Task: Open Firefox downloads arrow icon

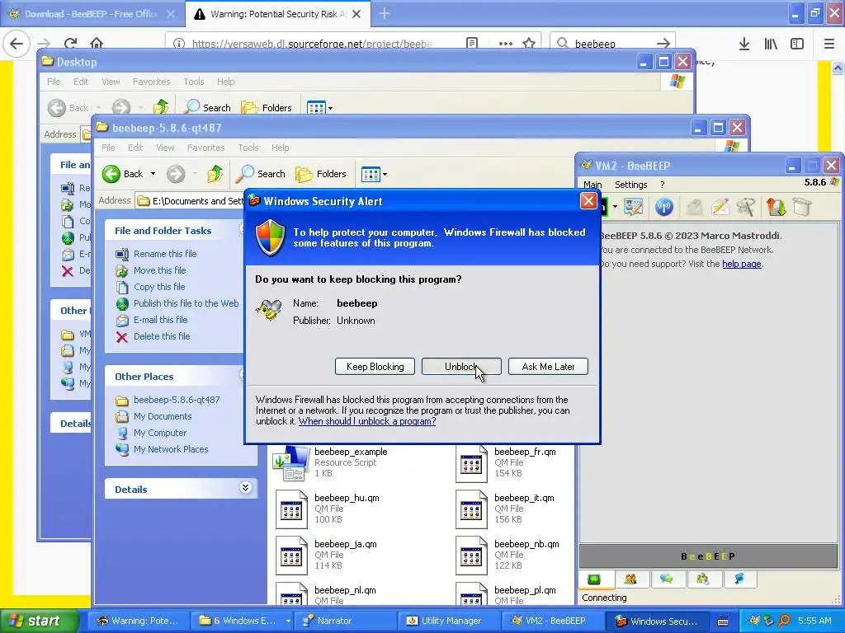Action: point(744,44)
